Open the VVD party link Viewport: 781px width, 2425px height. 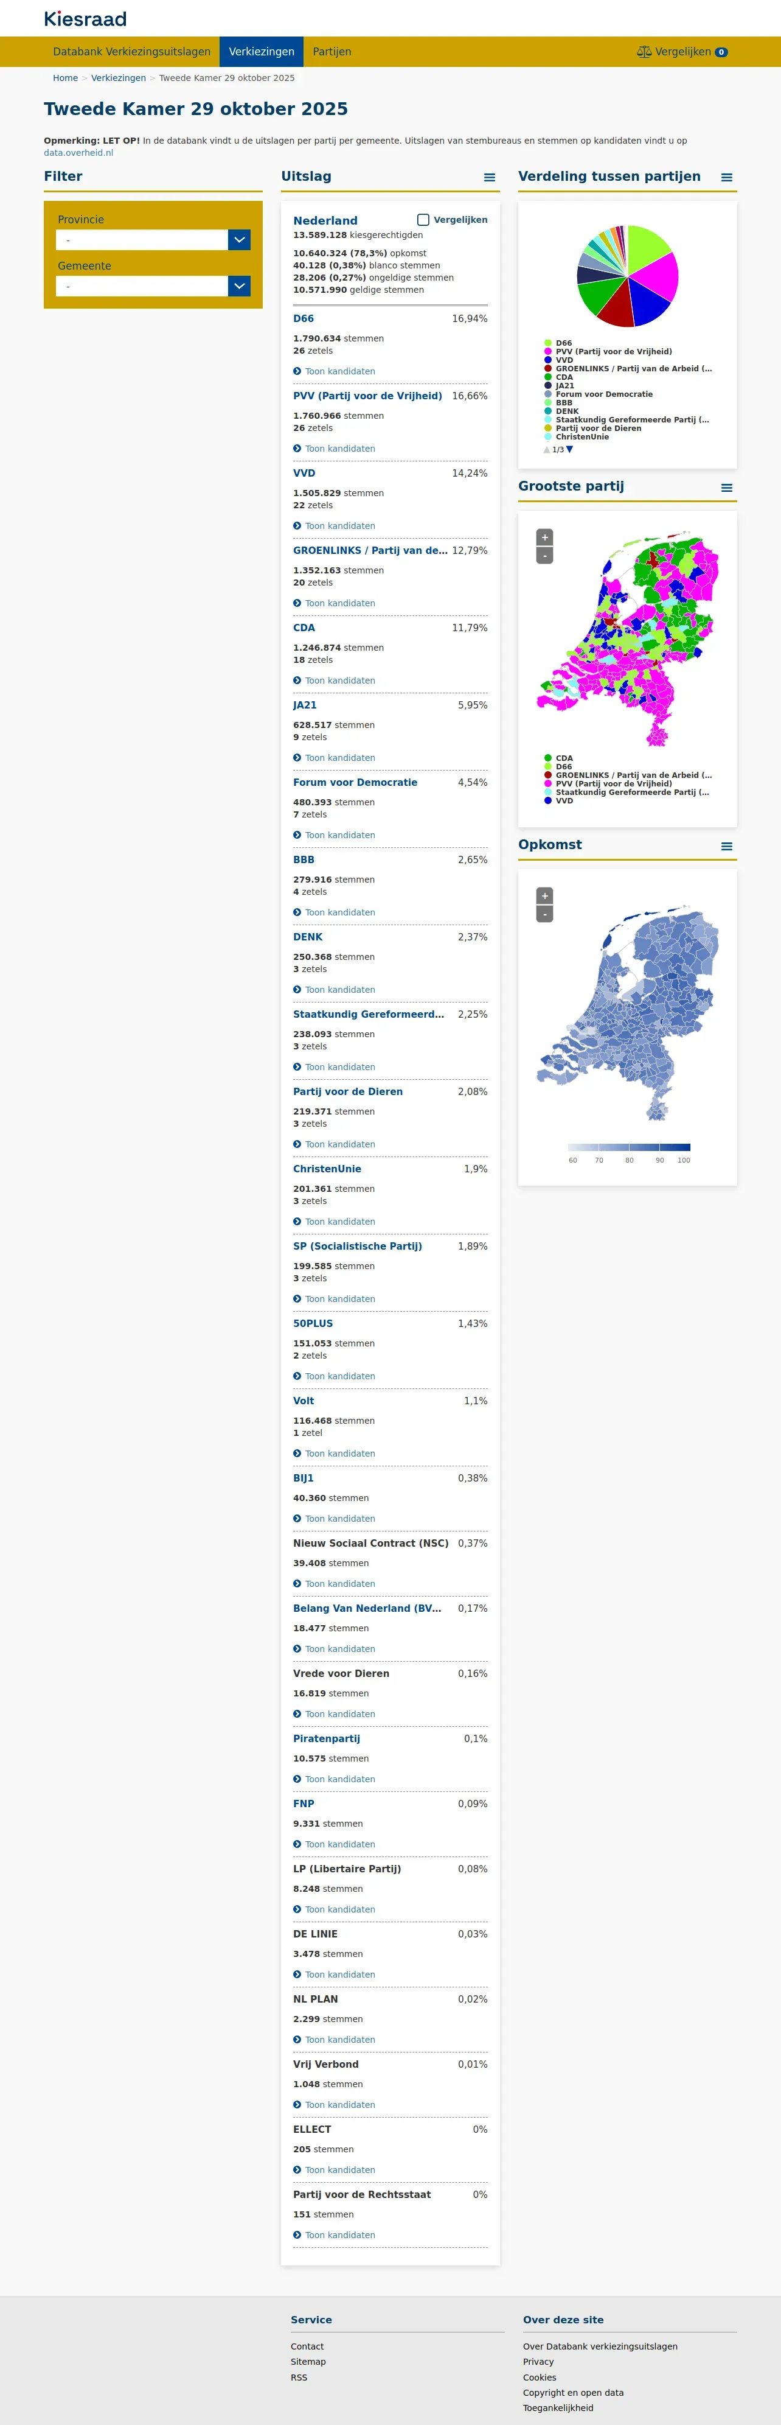pyautogui.click(x=304, y=474)
